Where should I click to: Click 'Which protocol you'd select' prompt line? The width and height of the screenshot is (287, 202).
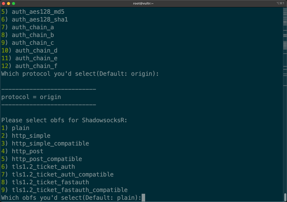click(x=80, y=74)
